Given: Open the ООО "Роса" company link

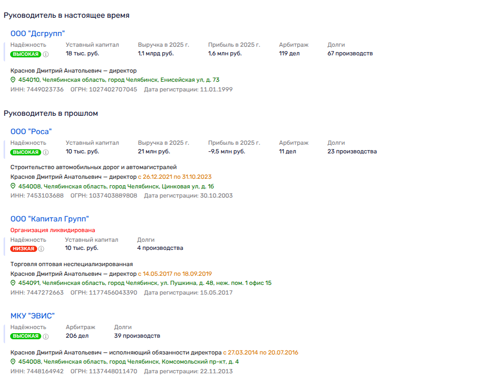Looking at the screenshot, I should pyautogui.click(x=31, y=132).
